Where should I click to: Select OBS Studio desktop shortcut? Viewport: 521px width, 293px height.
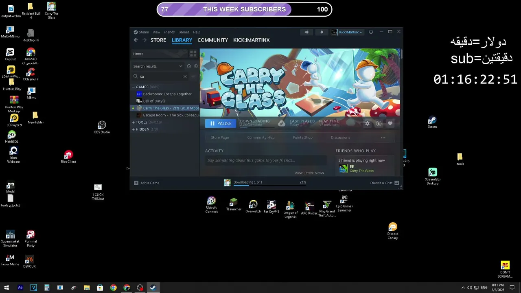coord(102,127)
